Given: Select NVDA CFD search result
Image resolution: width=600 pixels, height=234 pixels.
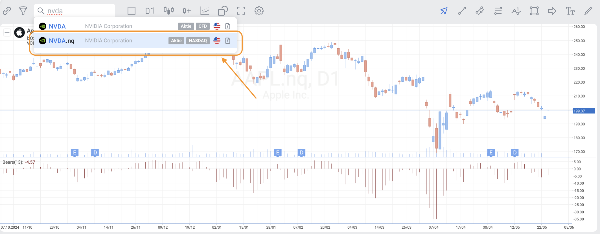Looking at the screenshot, I should click(x=135, y=26).
